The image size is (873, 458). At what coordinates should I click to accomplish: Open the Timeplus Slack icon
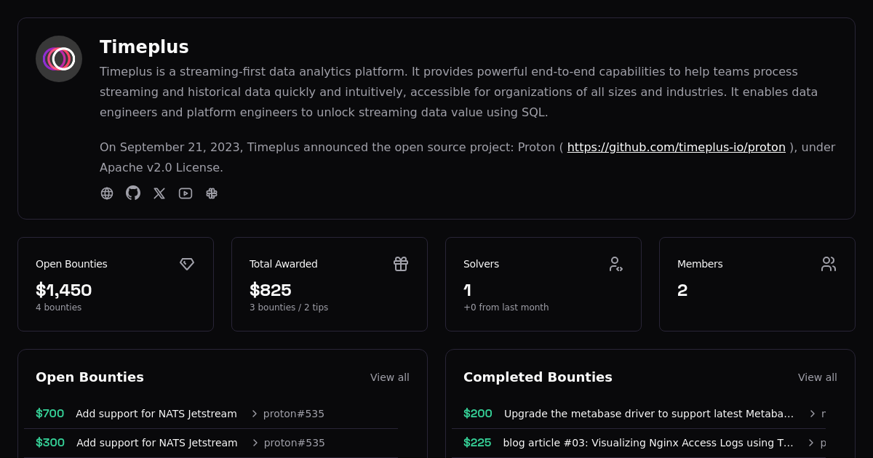click(x=212, y=193)
